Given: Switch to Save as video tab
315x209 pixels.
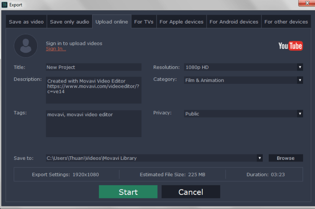Looking at the screenshot, I should click(26, 22).
